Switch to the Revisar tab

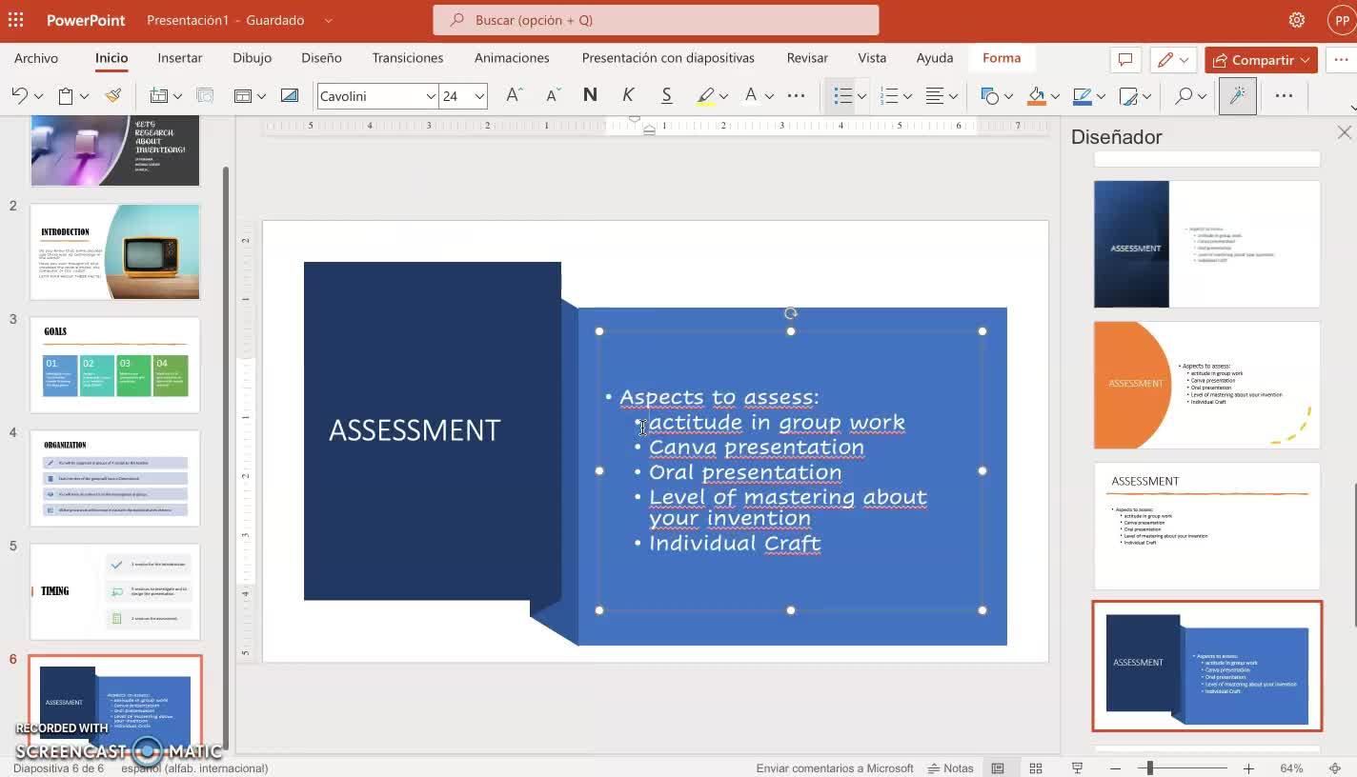tap(807, 58)
